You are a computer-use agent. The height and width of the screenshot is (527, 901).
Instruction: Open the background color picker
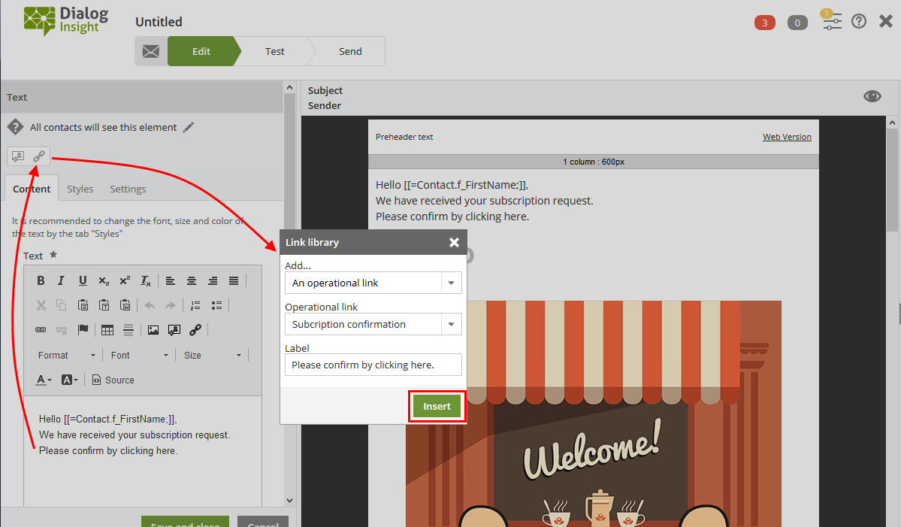pyautogui.click(x=70, y=380)
